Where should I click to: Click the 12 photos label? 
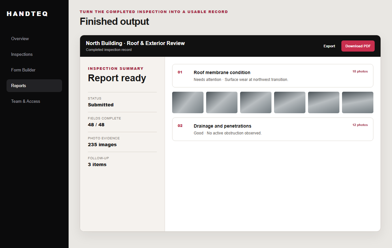pos(360,125)
